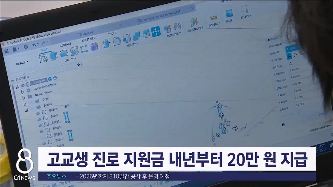Screen dimensions: 333x187
Task: Click the Save icon
Action: click(26, 47)
